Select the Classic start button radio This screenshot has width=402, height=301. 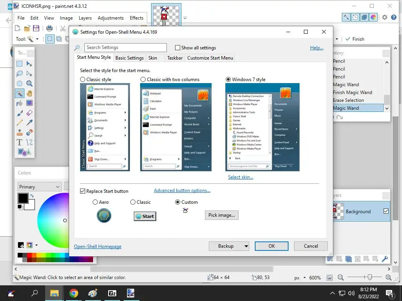tap(133, 202)
